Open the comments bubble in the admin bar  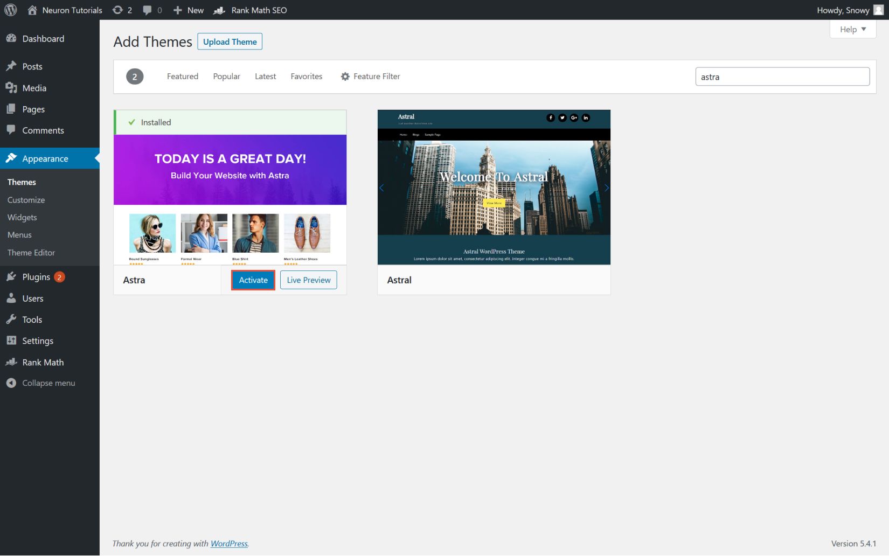(147, 10)
